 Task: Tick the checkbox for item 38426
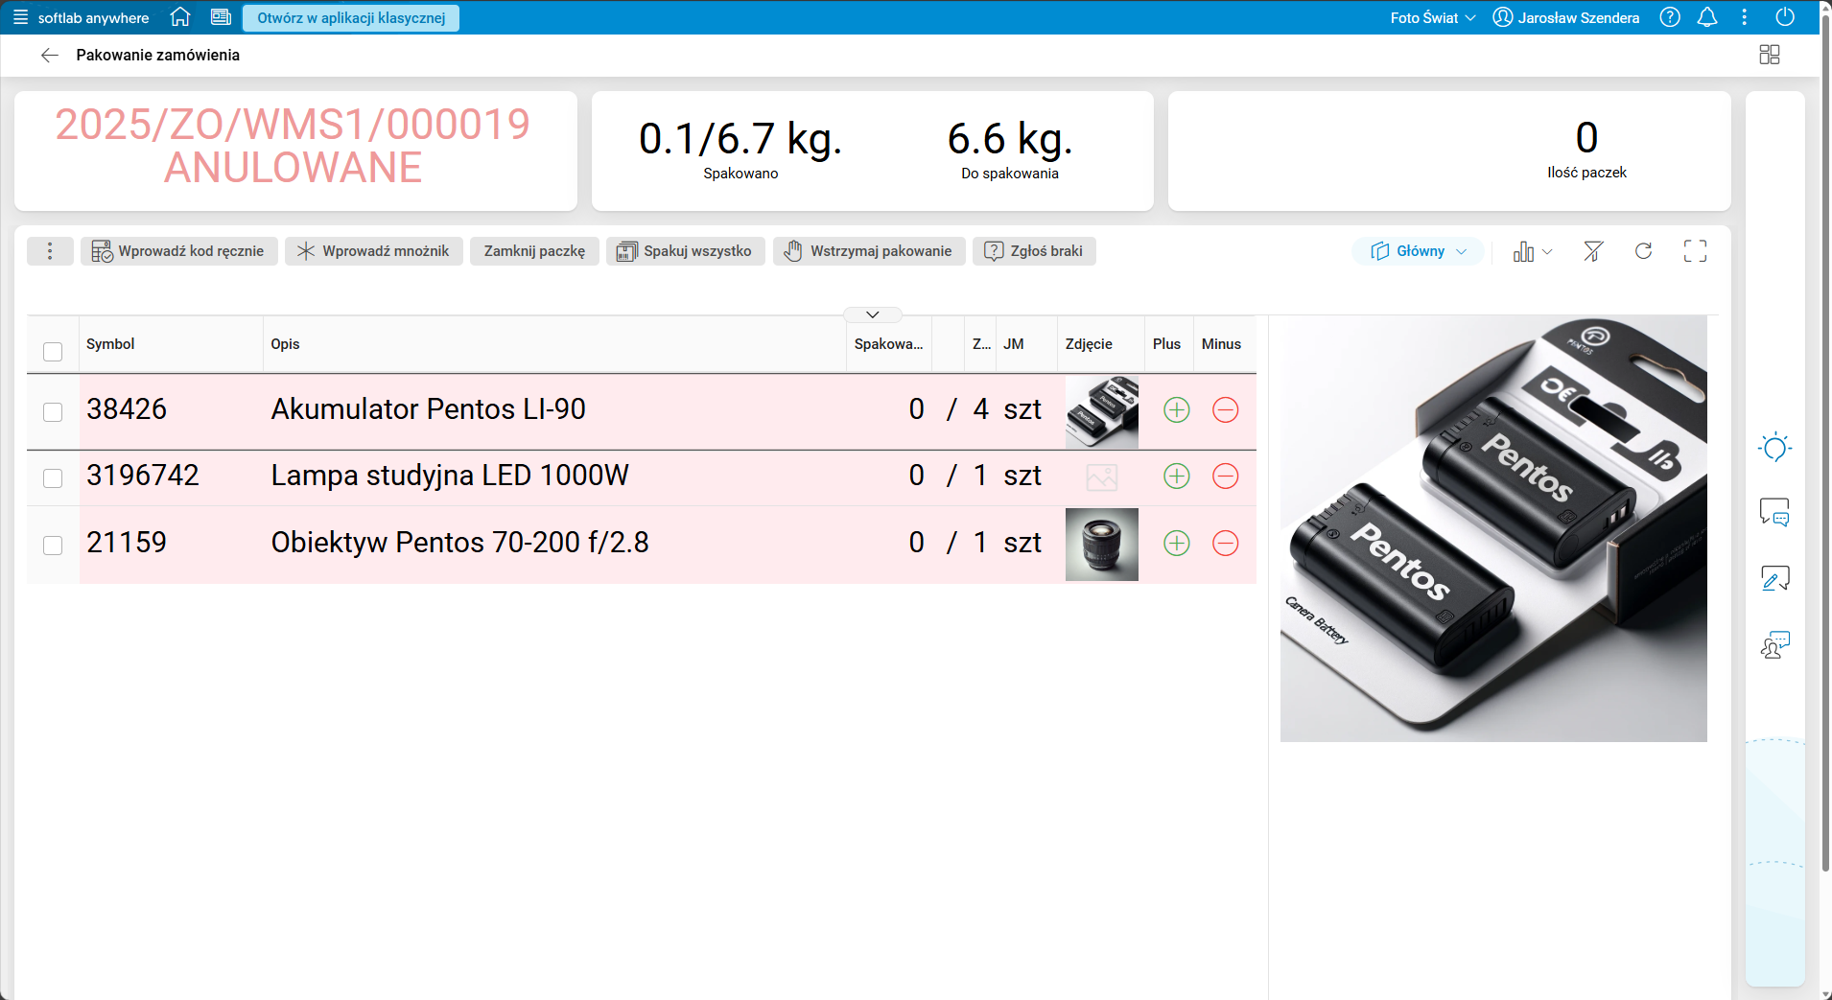pyautogui.click(x=53, y=412)
